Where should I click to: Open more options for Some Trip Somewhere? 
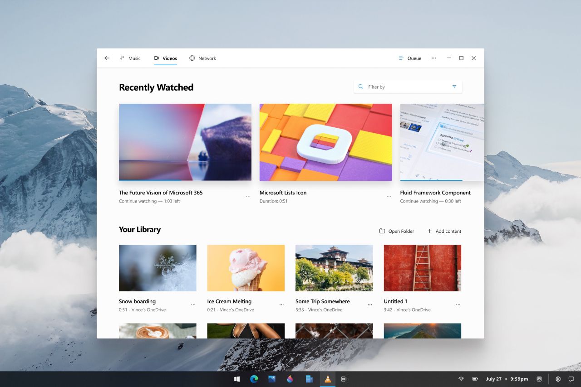[x=370, y=305]
